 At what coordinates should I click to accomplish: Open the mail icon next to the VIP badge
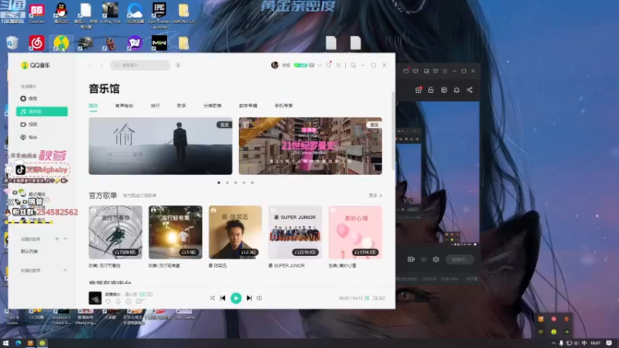312,65
